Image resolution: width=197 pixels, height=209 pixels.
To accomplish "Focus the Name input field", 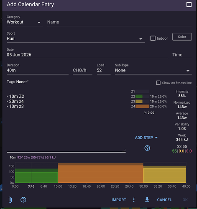I will [x=120, y=22].
